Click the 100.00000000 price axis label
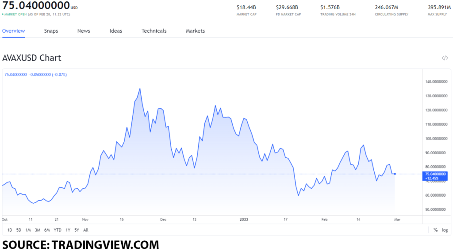 [x=436, y=138]
